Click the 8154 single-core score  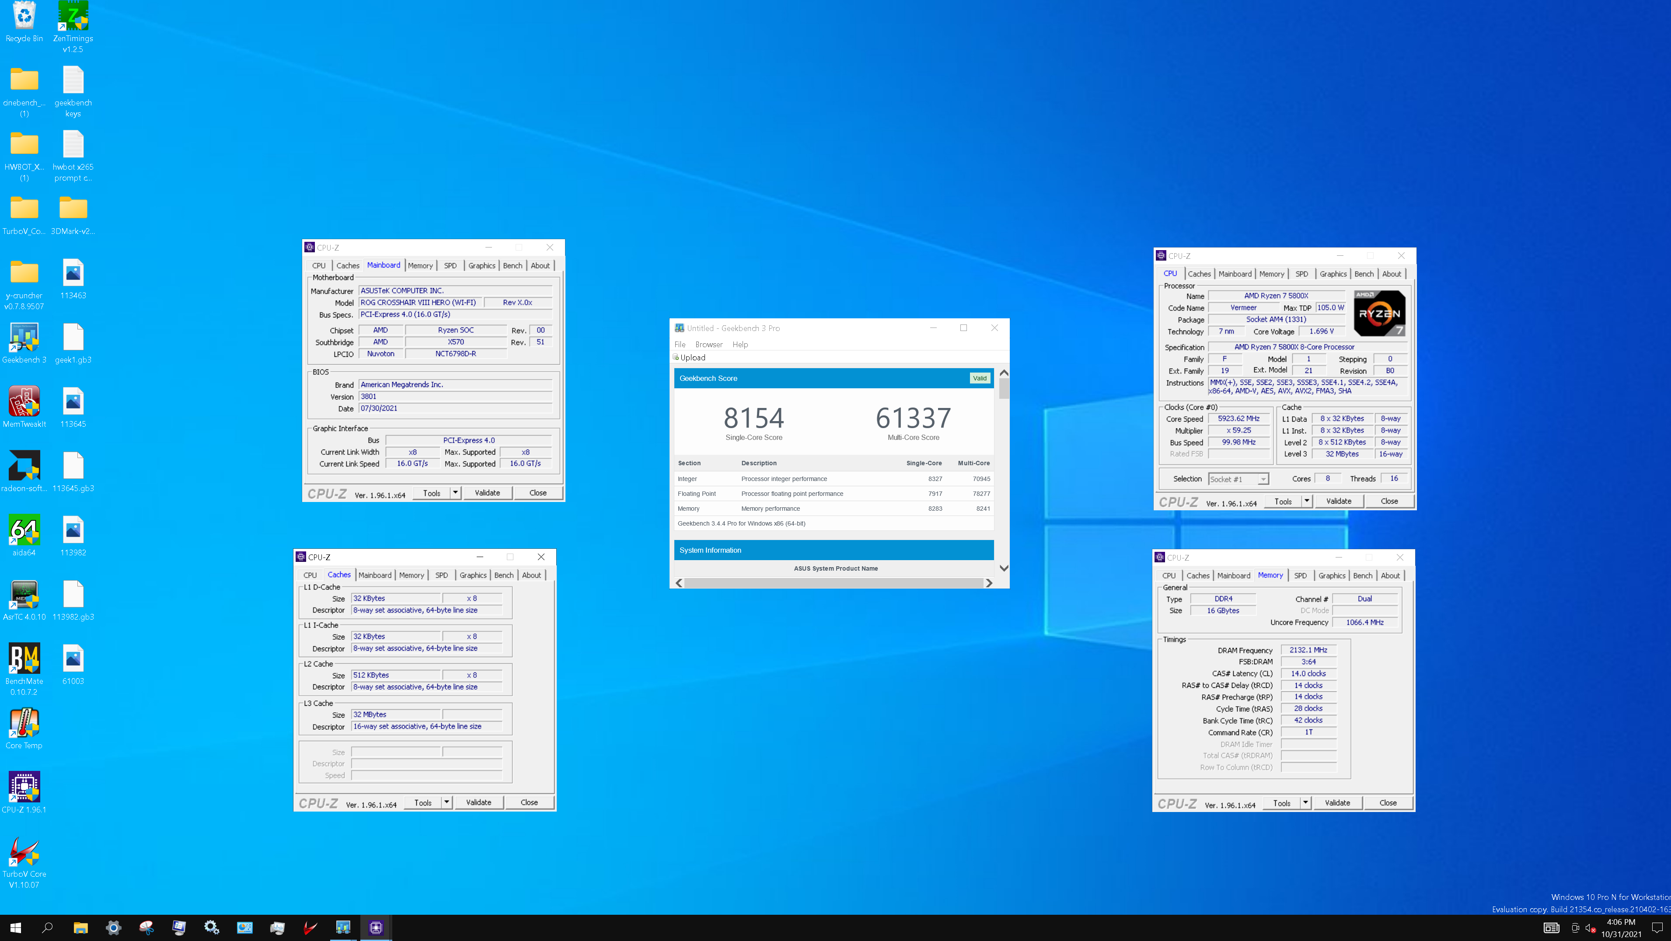[754, 418]
